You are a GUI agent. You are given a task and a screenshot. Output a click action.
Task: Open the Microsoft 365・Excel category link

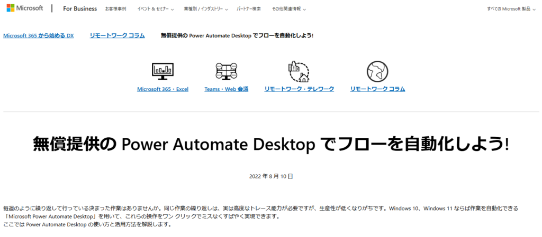tap(163, 89)
